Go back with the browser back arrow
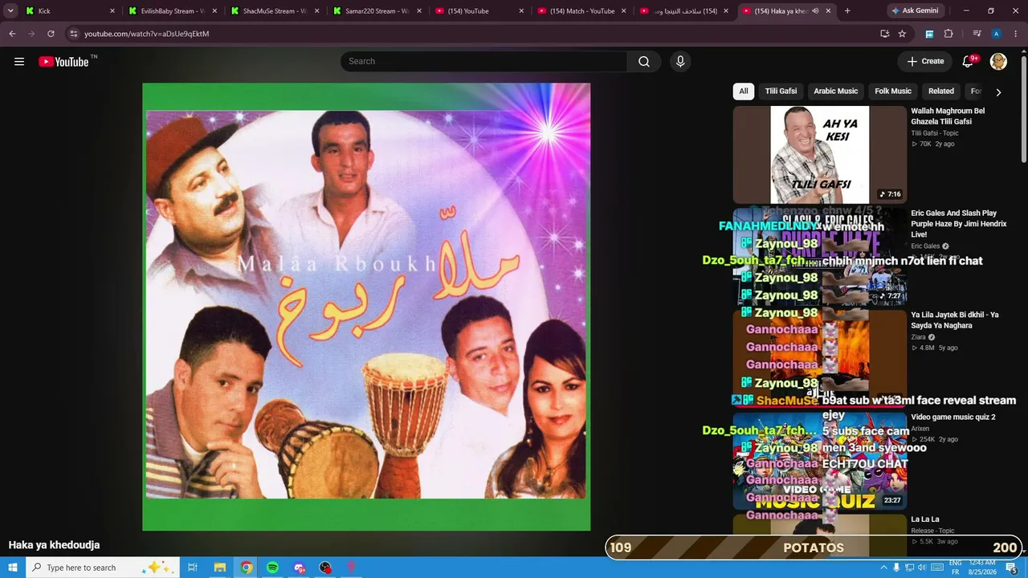 tap(12, 34)
